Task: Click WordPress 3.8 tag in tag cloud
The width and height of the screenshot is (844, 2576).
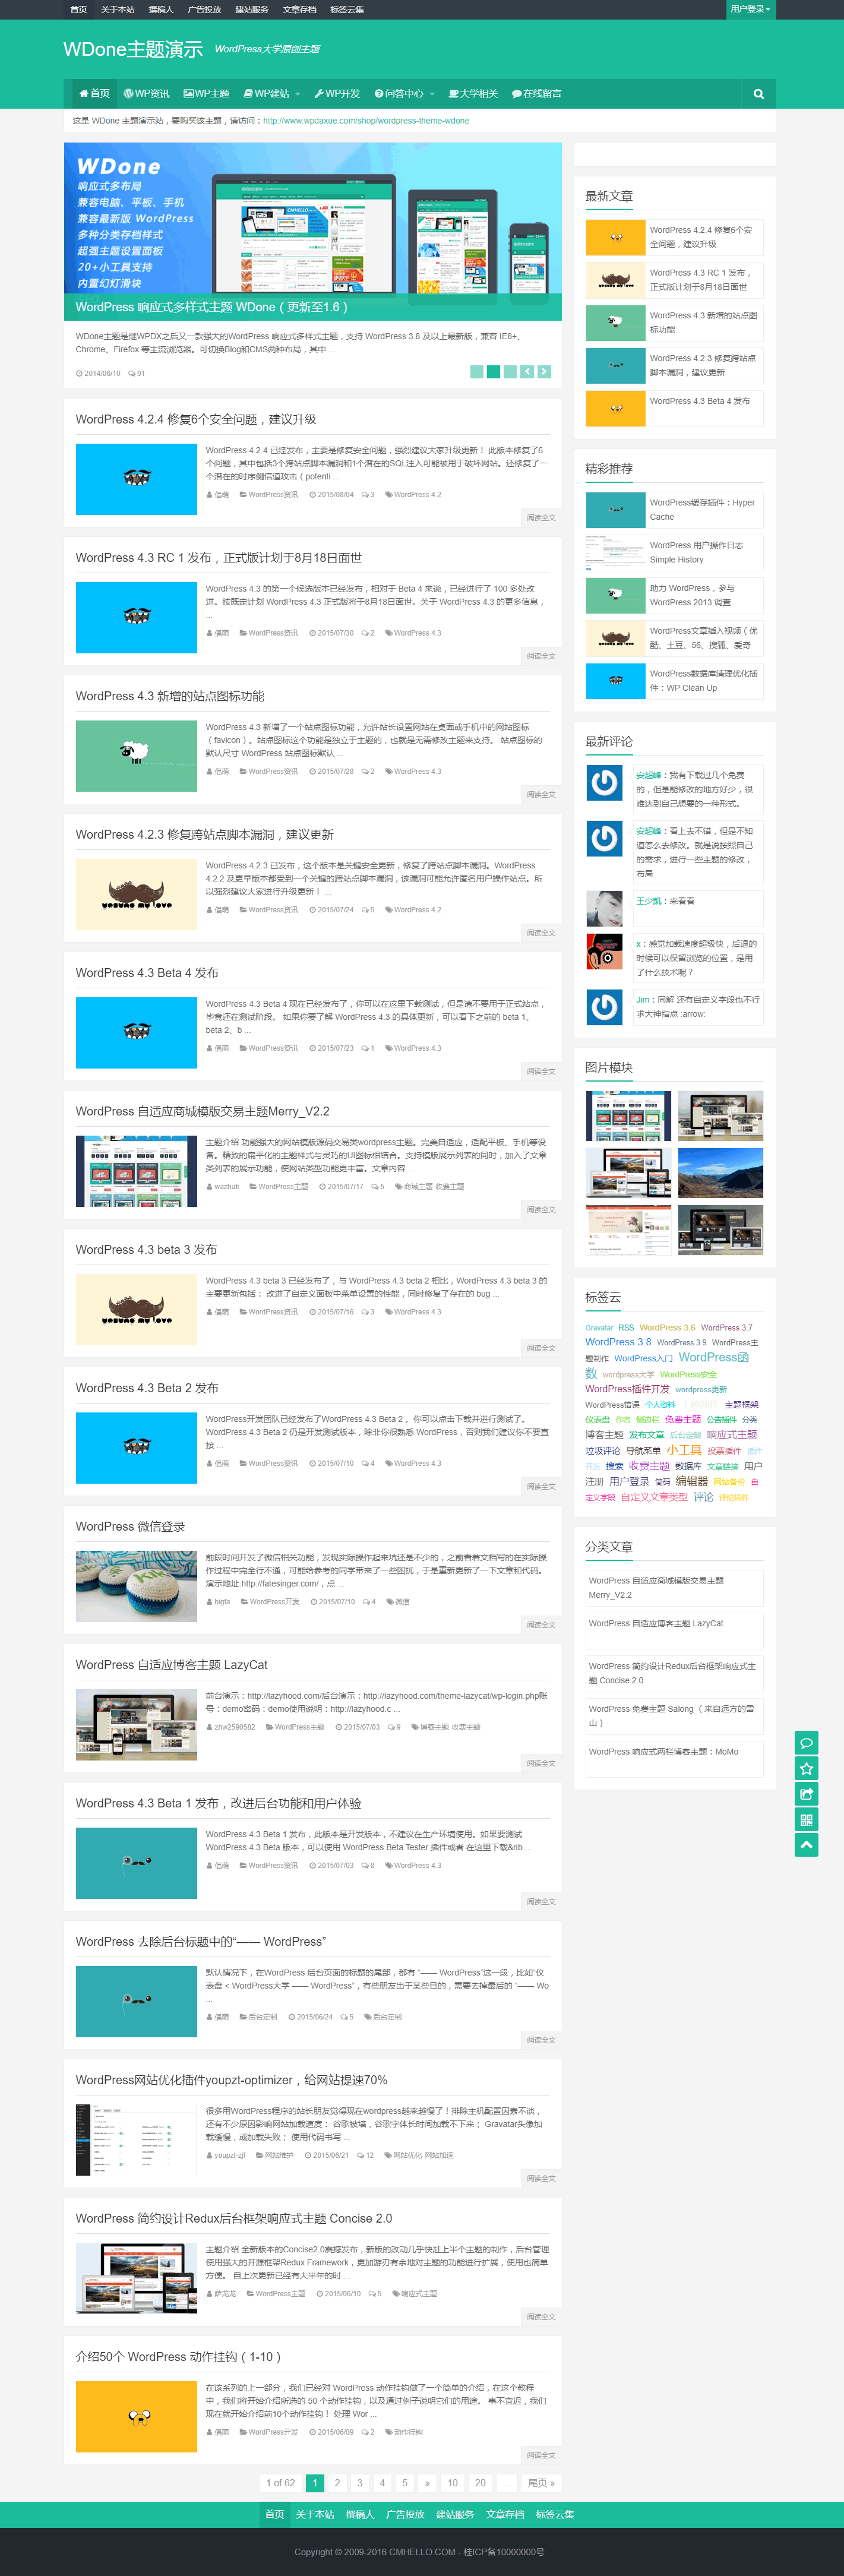Action: [618, 1342]
